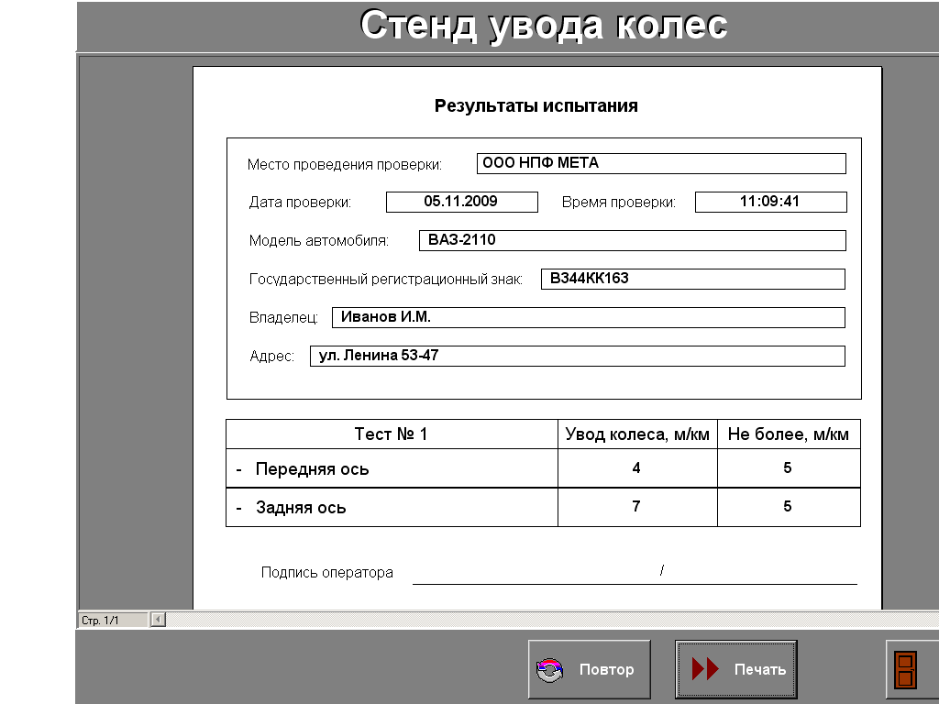Click the Результаты испытания heading
939x704 pixels.
[536, 106]
